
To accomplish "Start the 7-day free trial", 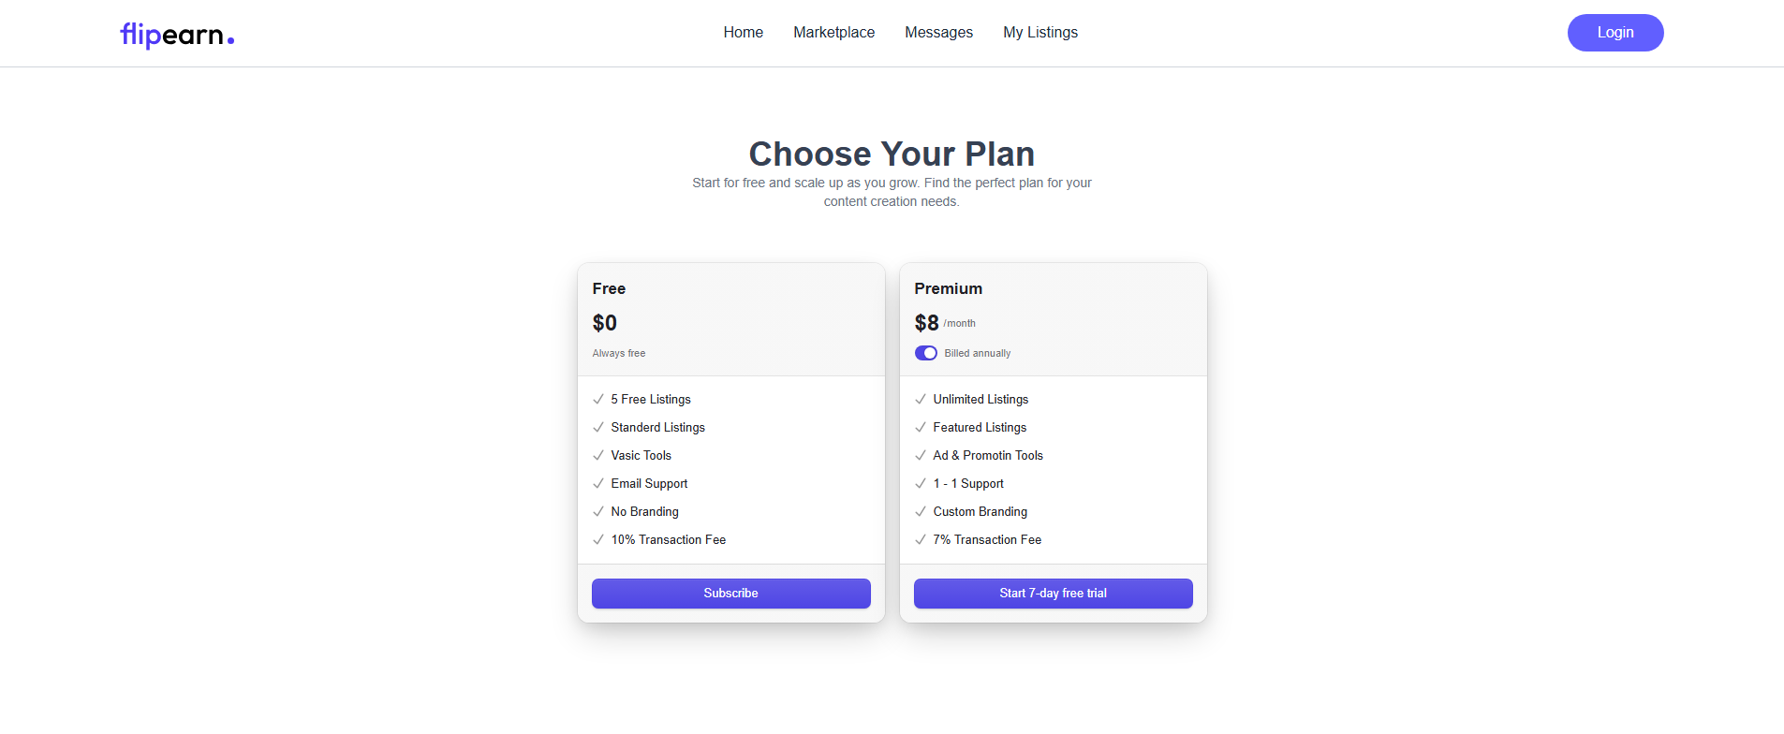I will coord(1053,594).
